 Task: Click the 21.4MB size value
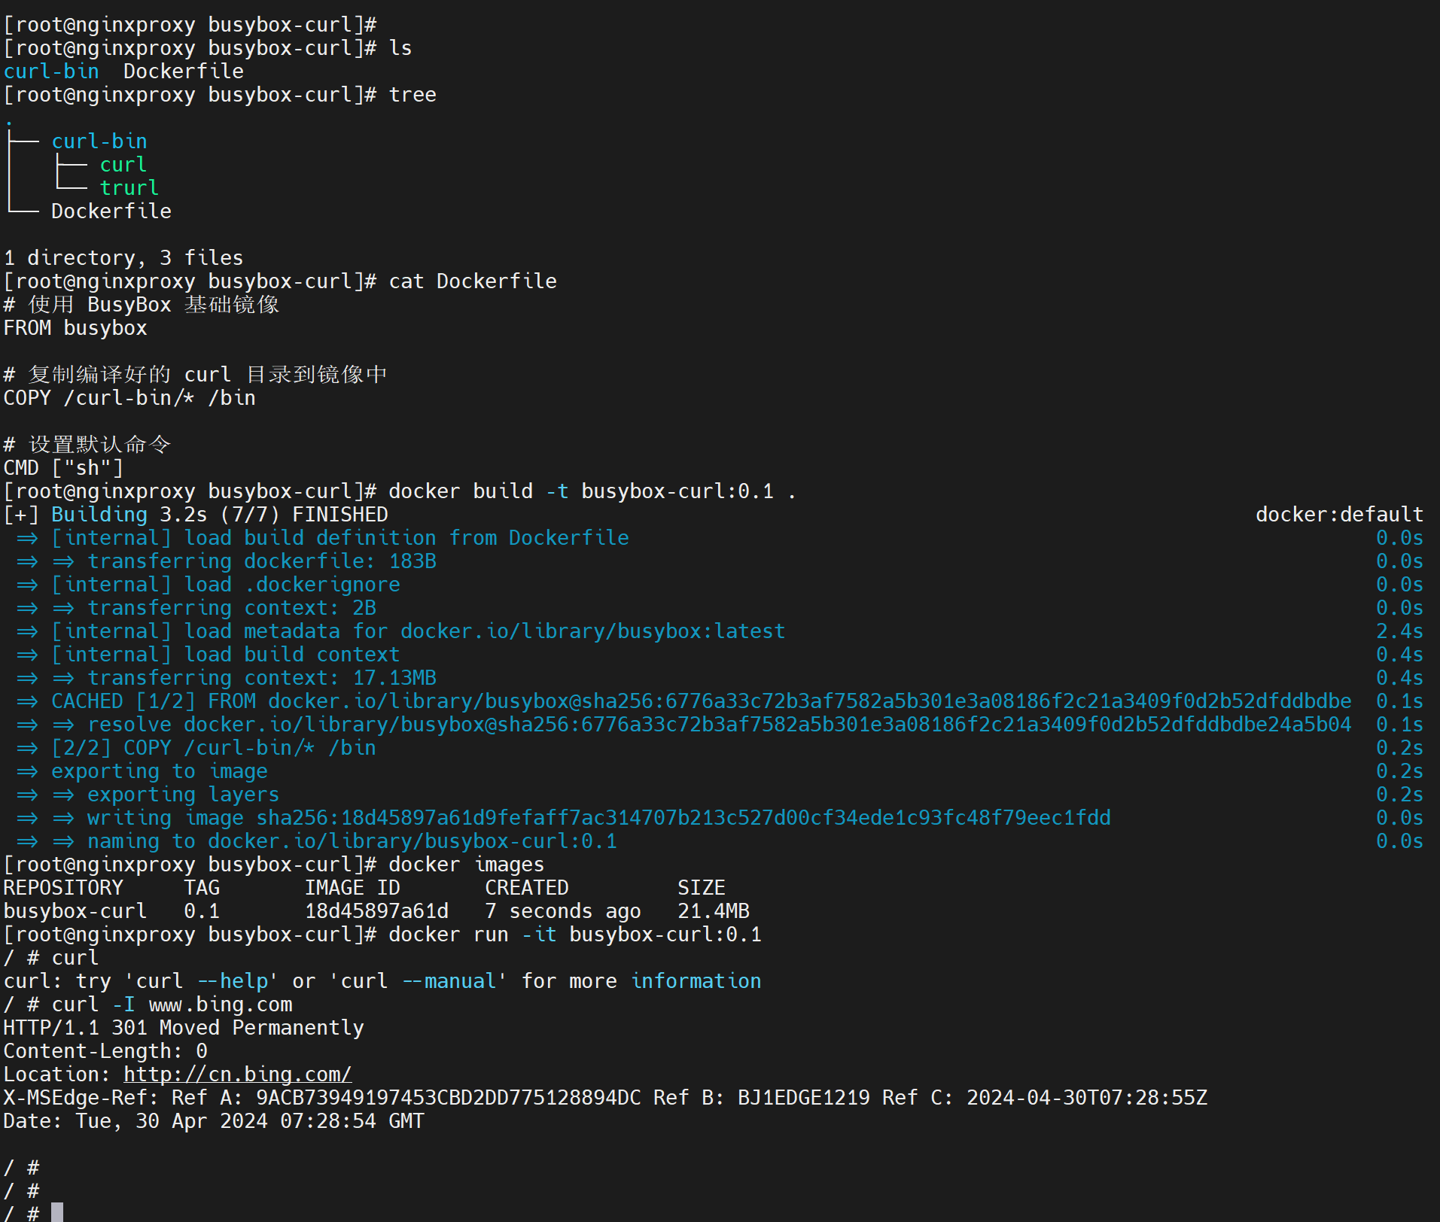point(713,911)
